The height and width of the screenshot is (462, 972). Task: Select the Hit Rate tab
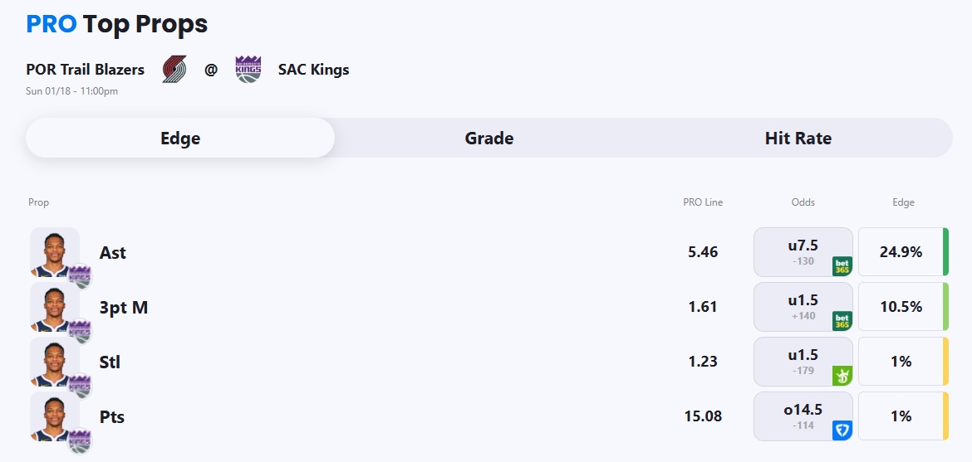pos(798,138)
